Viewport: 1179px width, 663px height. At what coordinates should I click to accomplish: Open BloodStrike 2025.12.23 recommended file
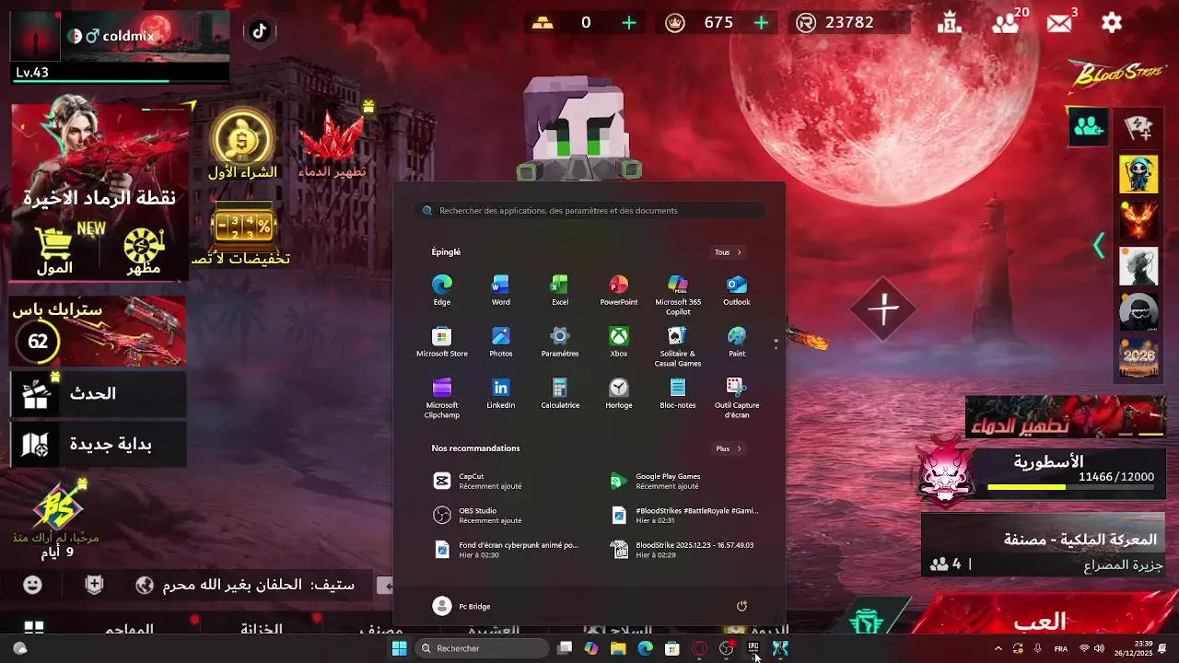tap(686, 550)
